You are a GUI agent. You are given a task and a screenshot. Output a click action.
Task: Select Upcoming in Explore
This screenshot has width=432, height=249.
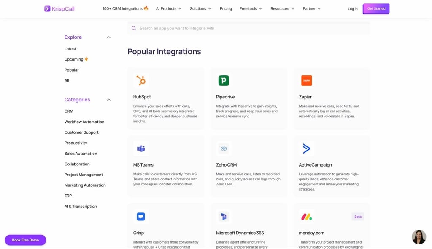pos(74,59)
